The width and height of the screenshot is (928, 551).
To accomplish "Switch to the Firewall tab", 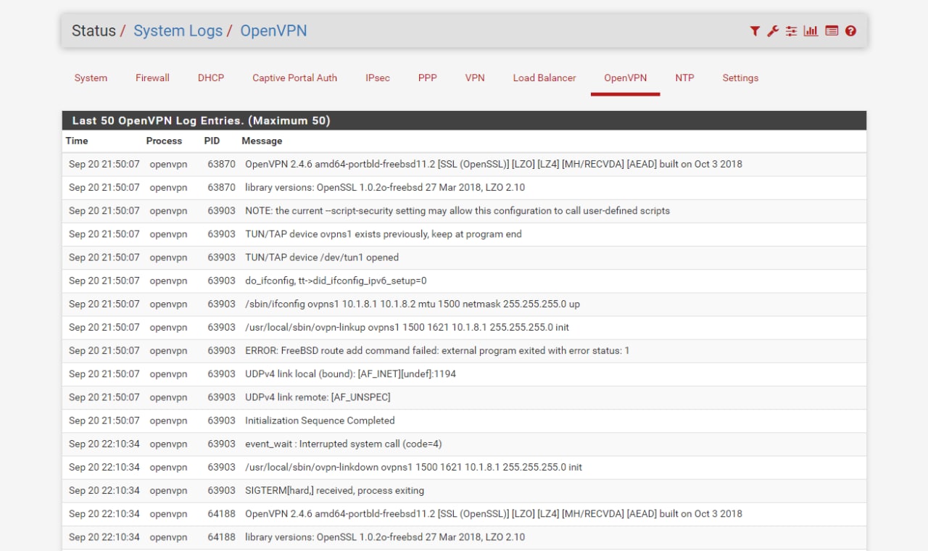I will 152,78.
